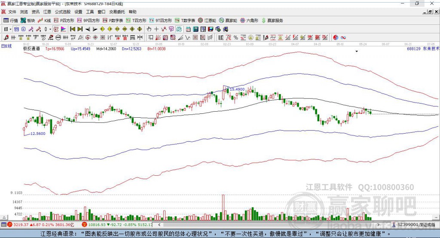Toggle the 权 adjusted-price button

[56, 29]
